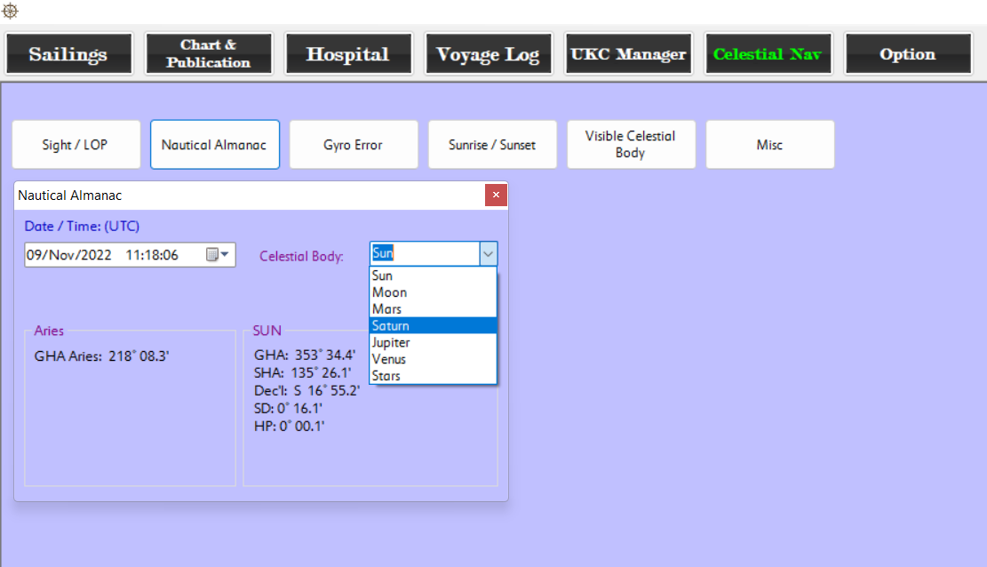Choose Moon in the celestial body list
Image resolution: width=987 pixels, height=567 pixels.
point(433,292)
